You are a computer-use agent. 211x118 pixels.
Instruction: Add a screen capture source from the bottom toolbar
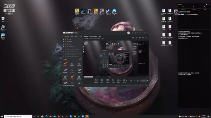96,81
